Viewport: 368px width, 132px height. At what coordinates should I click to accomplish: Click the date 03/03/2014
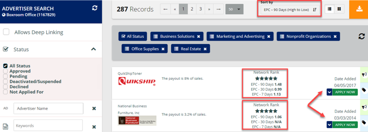click(345, 118)
